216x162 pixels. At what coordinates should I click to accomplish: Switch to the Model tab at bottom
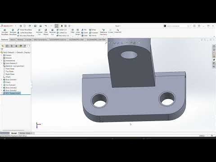[14, 133]
